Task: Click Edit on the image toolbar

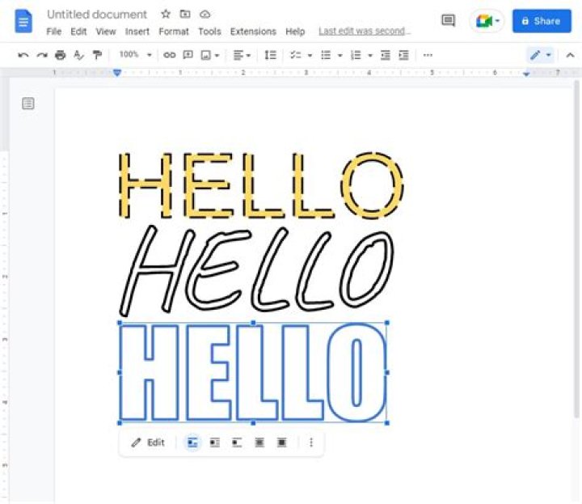Action: pyautogui.click(x=148, y=443)
